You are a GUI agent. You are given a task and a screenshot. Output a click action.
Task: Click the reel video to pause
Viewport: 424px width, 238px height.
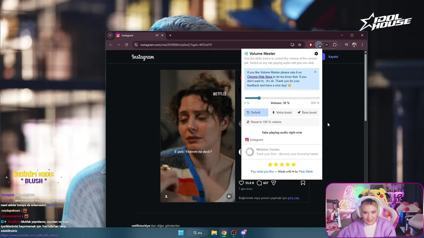tap(198, 136)
